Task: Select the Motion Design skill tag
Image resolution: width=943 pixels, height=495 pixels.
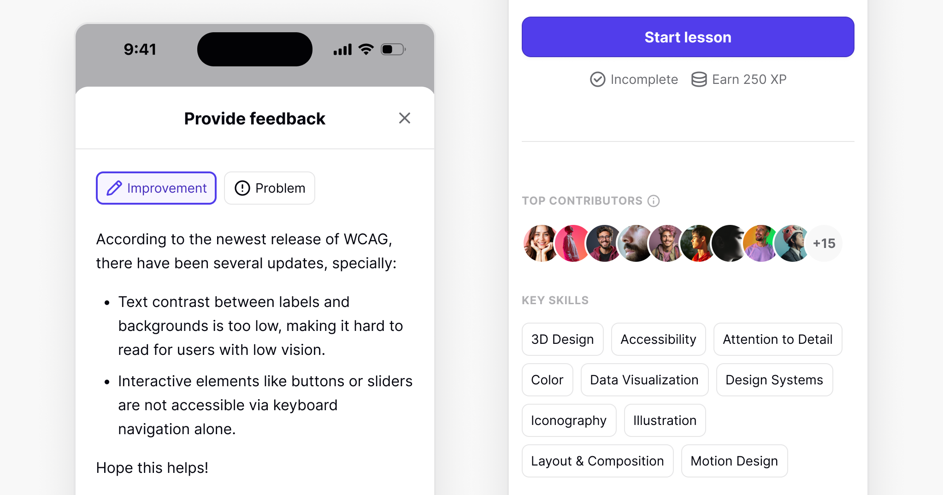Action: 734,461
